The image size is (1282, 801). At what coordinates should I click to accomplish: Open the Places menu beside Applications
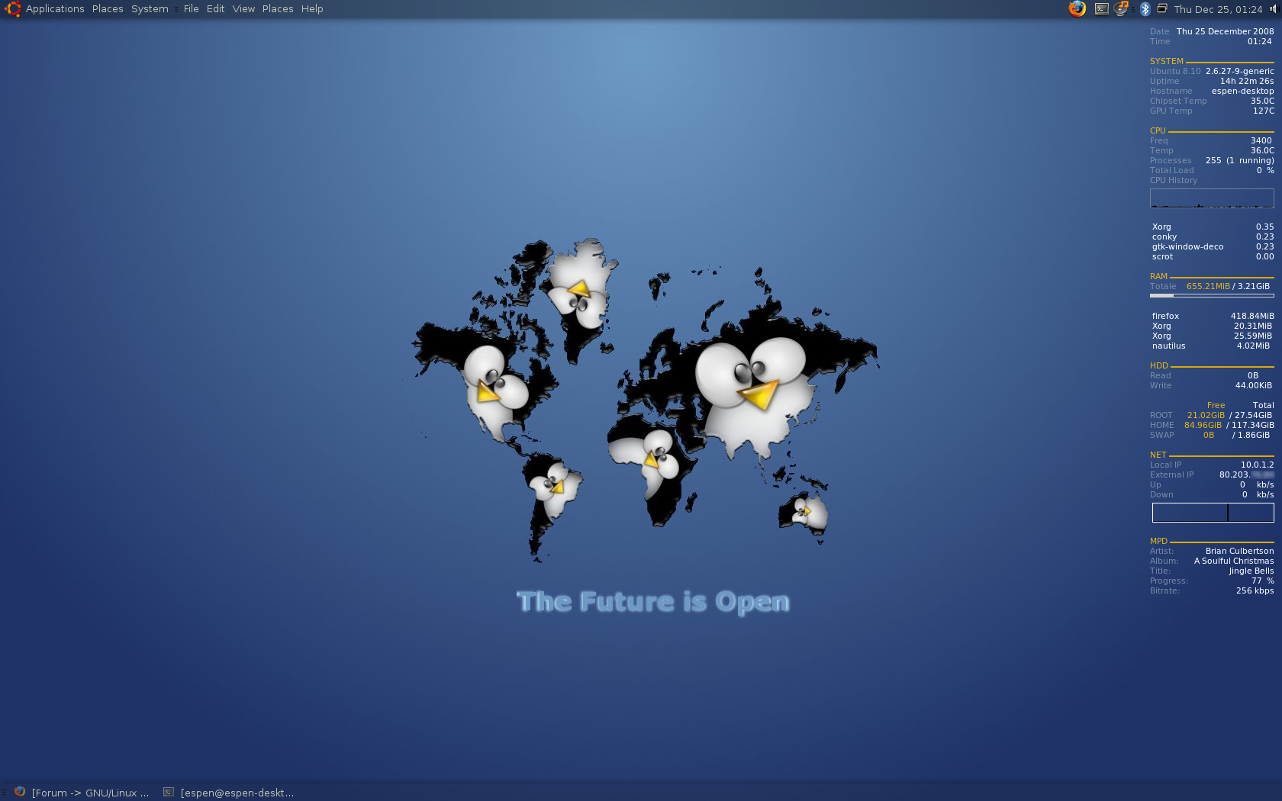108,9
